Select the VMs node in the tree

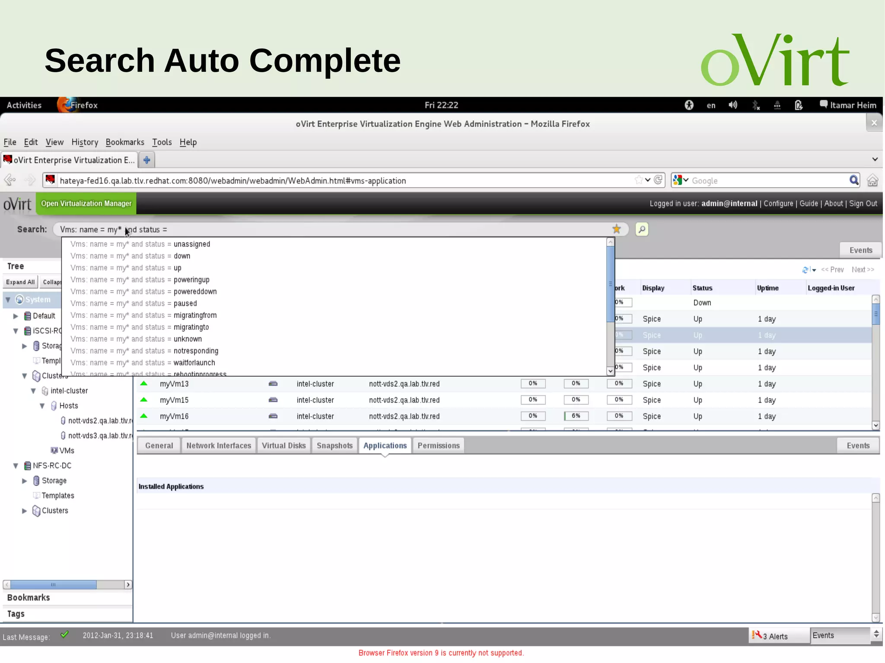pyautogui.click(x=67, y=450)
